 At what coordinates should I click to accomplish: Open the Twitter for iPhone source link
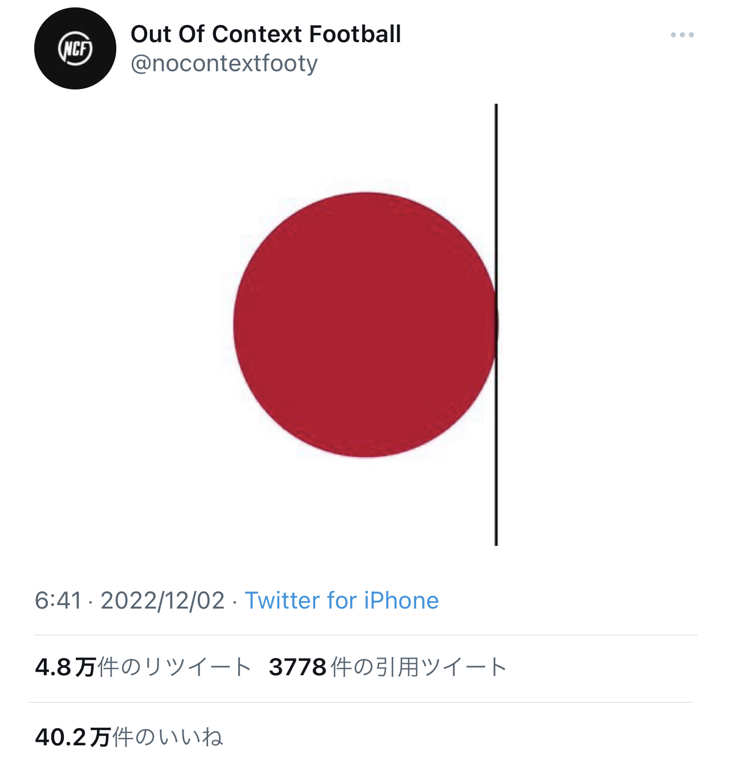pos(342,601)
